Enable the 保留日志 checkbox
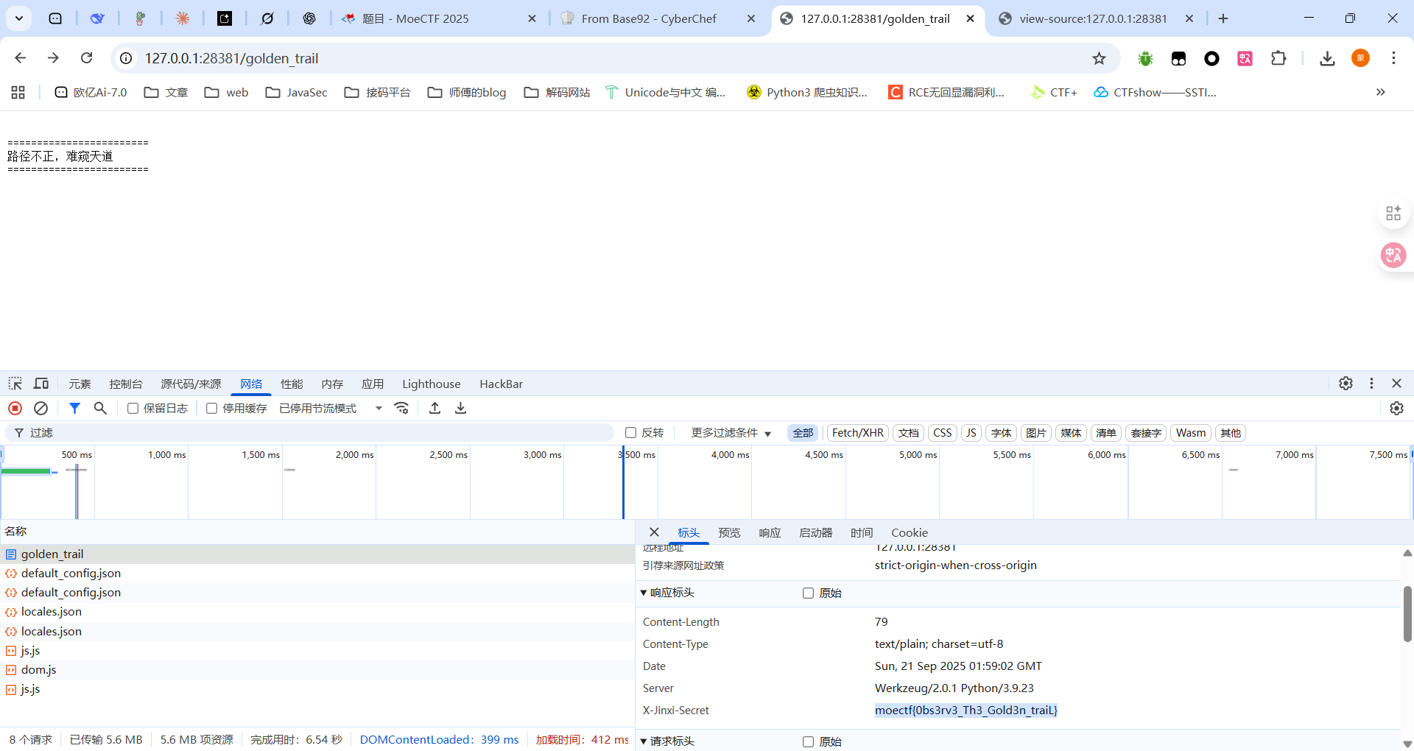 coord(133,409)
